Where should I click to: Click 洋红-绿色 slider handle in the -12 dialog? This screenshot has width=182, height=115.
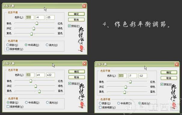[x=125, y=87]
